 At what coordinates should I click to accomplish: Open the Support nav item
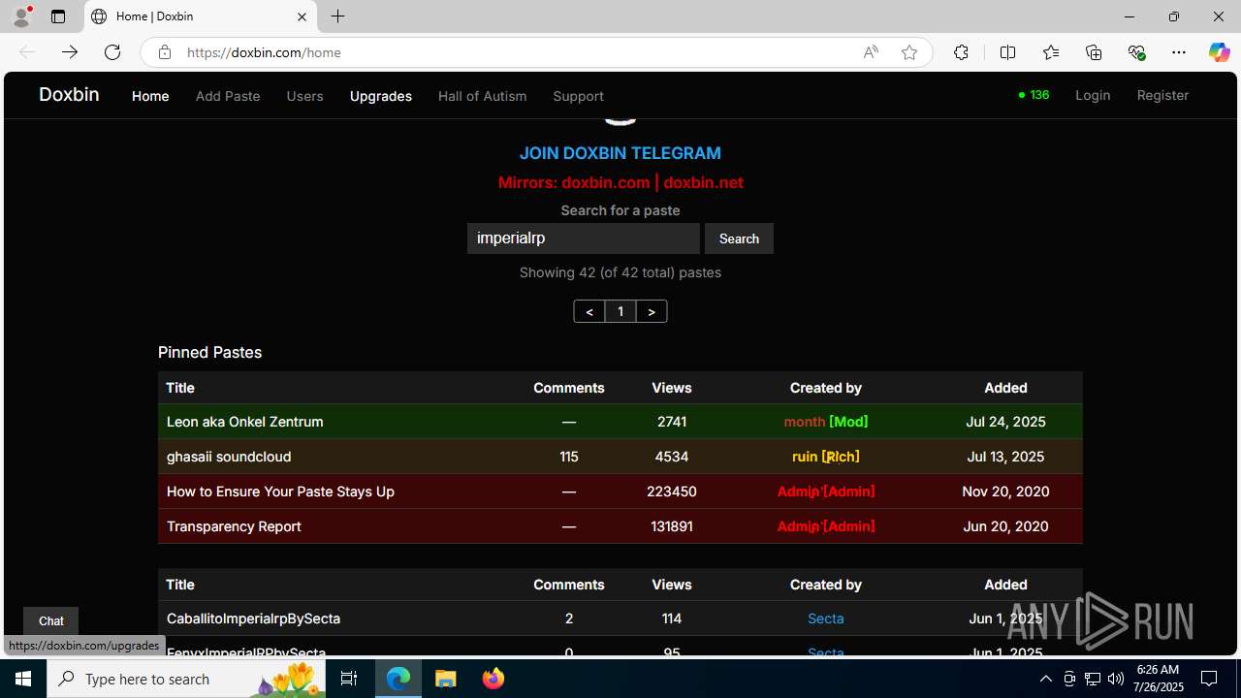point(578,96)
